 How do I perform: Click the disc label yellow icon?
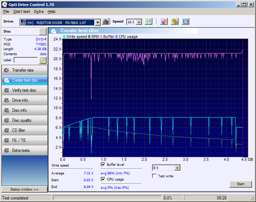click(x=43, y=61)
